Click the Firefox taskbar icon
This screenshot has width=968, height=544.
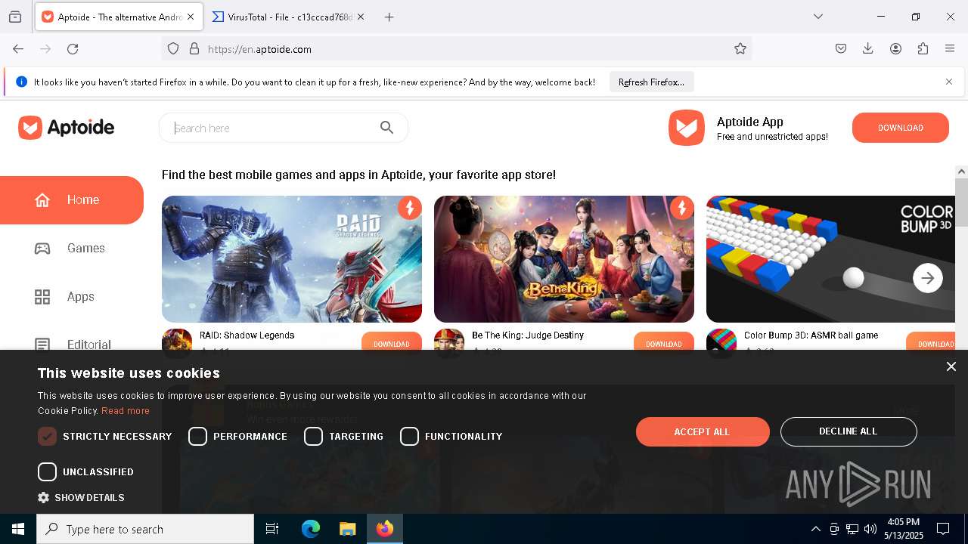(385, 529)
